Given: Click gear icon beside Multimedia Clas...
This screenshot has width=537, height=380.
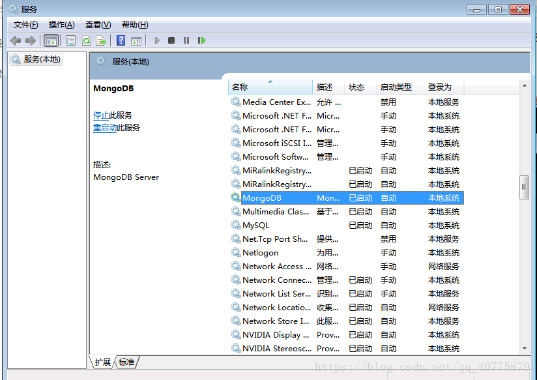Looking at the screenshot, I should [x=236, y=211].
